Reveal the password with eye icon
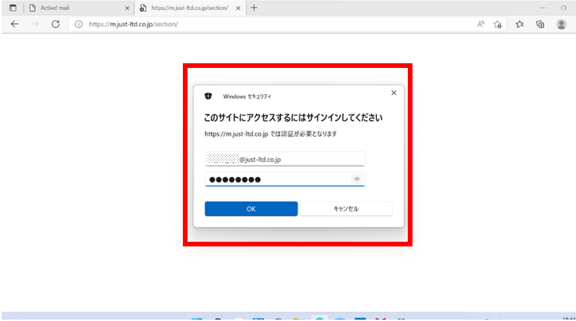This screenshot has height=321, width=576. coord(356,179)
